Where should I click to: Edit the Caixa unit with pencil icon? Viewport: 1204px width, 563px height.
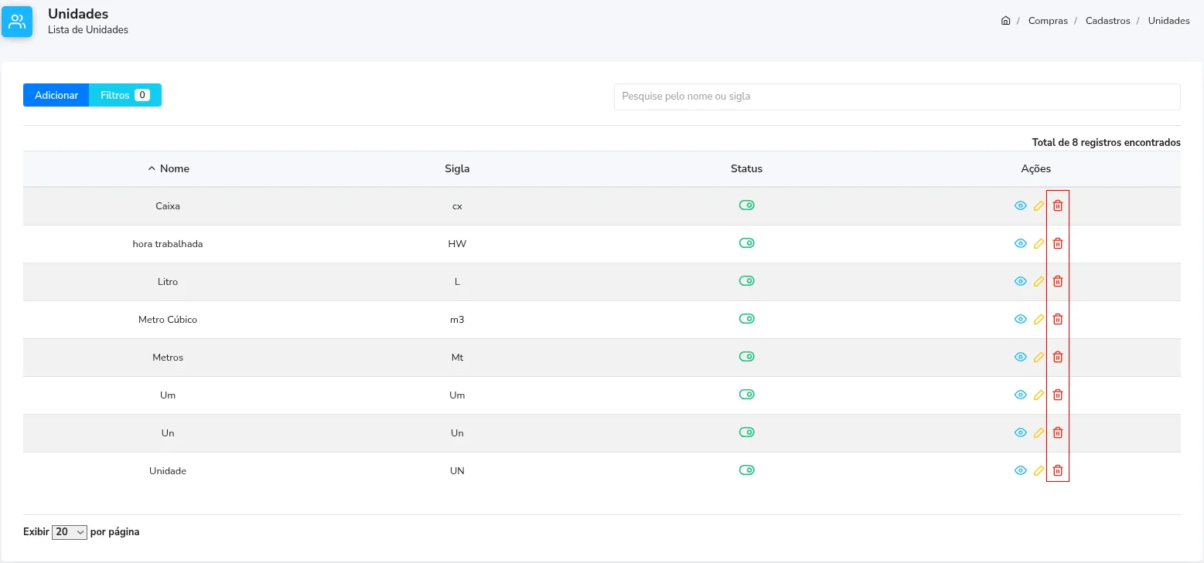tap(1039, 205)
